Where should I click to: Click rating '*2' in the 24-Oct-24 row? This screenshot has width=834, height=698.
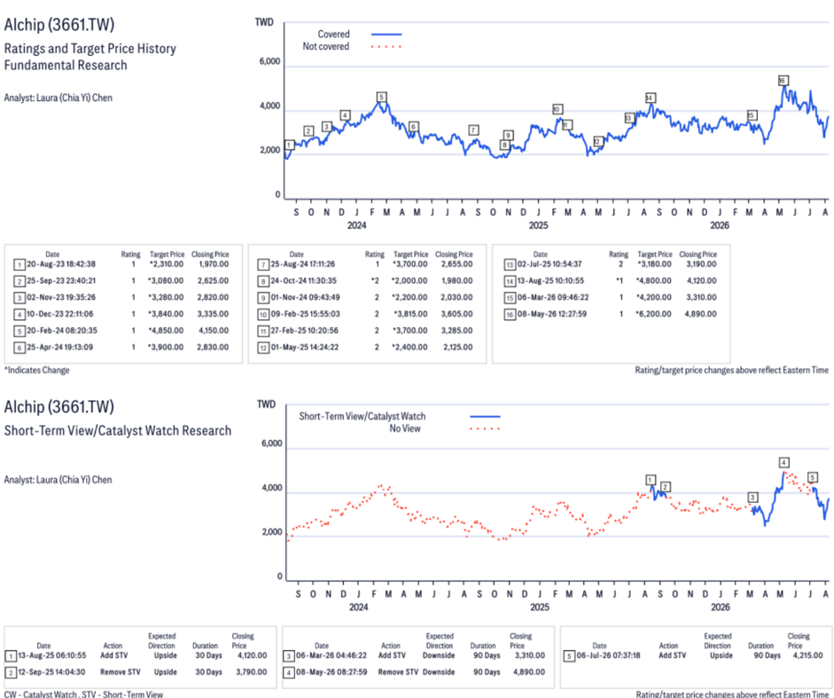376,280
